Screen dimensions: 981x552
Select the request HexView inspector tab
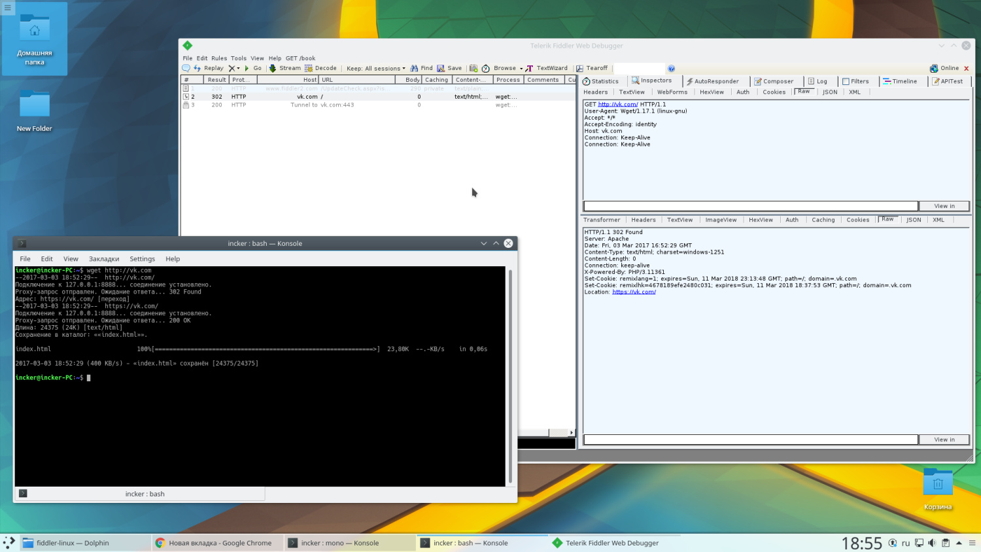coord(712,92)
